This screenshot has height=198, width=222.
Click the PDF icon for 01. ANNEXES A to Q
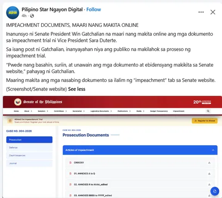(x=70, y=173)
